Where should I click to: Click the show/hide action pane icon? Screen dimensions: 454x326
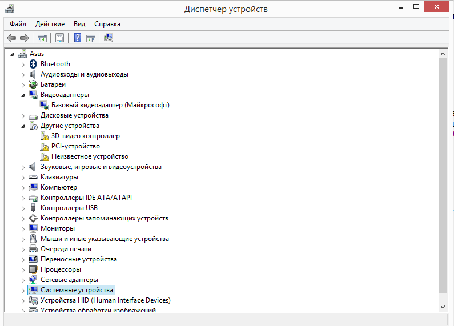point(91,38)
